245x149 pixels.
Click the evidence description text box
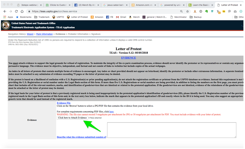tap(172, 130)
